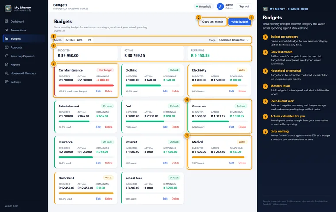The height and width of the screenshot is (212, 336).
Task: Click the School Fees card title
Action: coord(134,178)
